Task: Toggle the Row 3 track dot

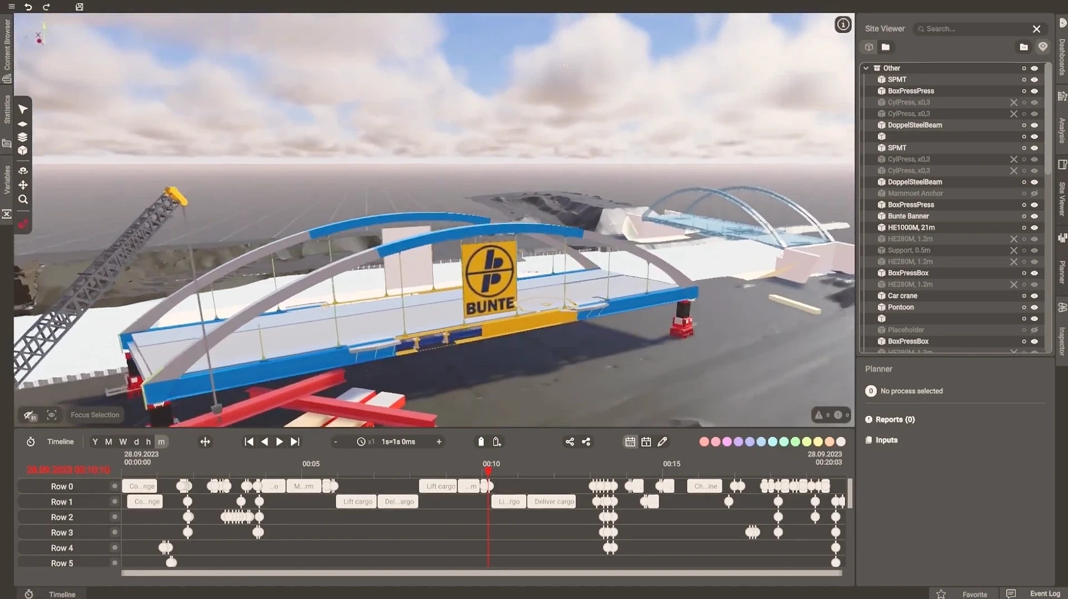Action: pyautogui.click(x=115, y=532)
